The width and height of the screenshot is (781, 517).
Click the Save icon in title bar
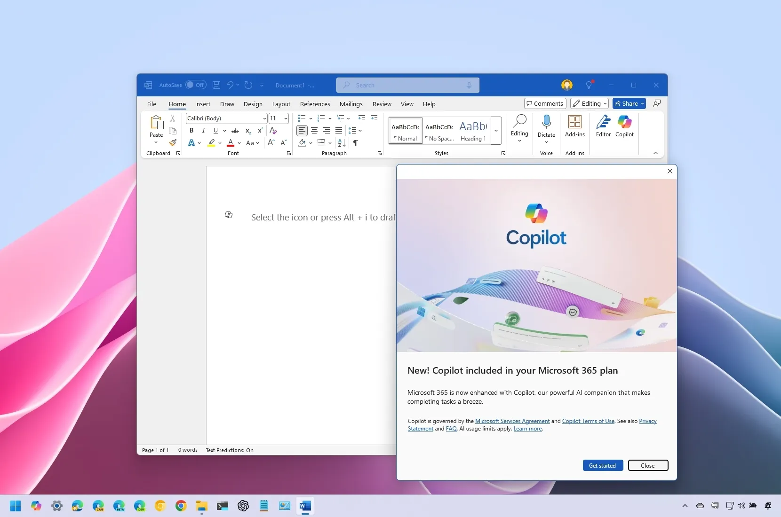click(x=216, y=85)
